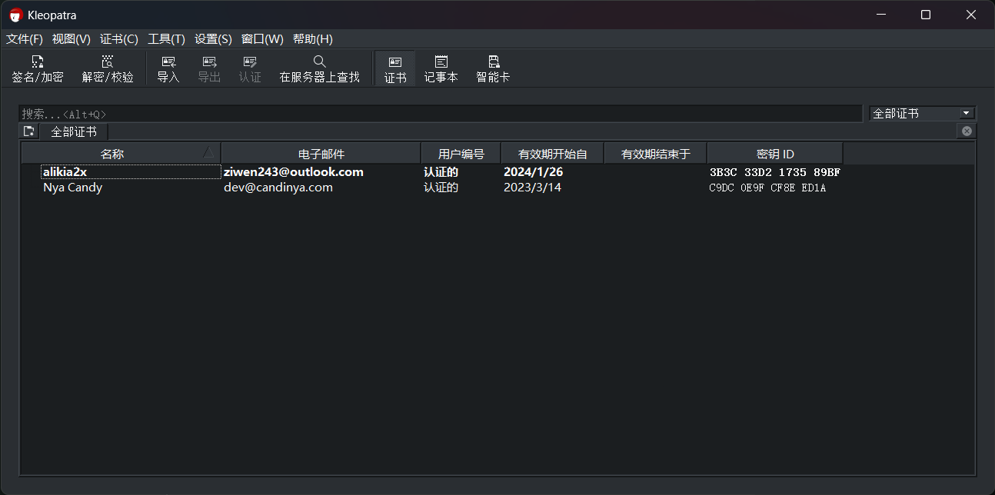The width and height of the screenshot is (995, 495).
Task: Open Lookup on Server (在服务器上查找)
Action: click(319, 68)
